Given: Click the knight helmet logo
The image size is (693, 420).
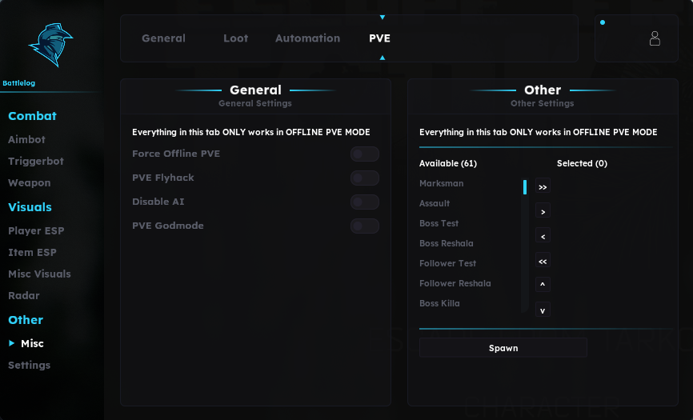Looking at the screenshot, I should click(51, 45).
